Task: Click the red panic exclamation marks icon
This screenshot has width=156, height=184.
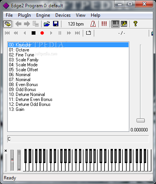Action: point(104,24)
